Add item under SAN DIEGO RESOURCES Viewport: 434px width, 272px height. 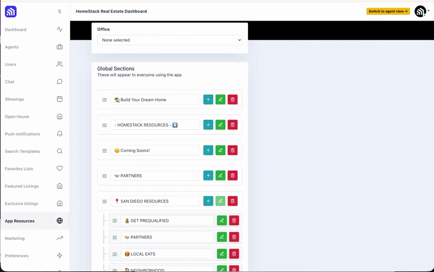pyautogui.click(x=208, y=201)
